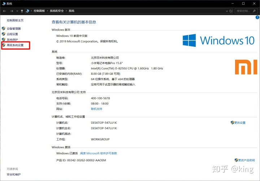Go forward with the right arrow
Screen dimensions: 260x181
coord(12,11)
